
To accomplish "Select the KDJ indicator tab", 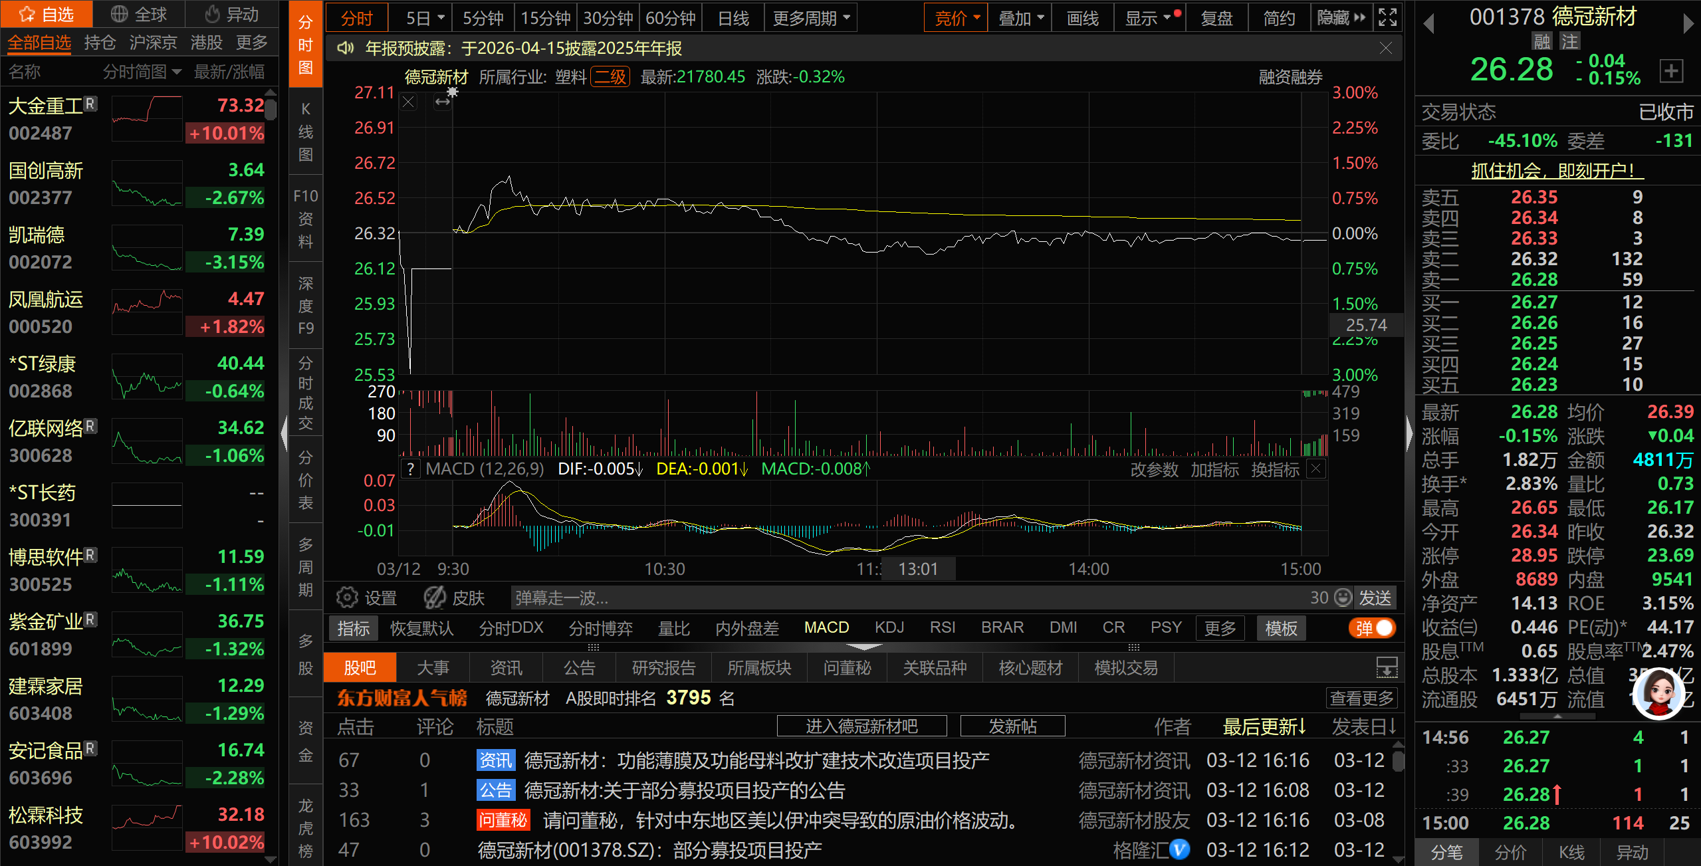I will (889, 628).
